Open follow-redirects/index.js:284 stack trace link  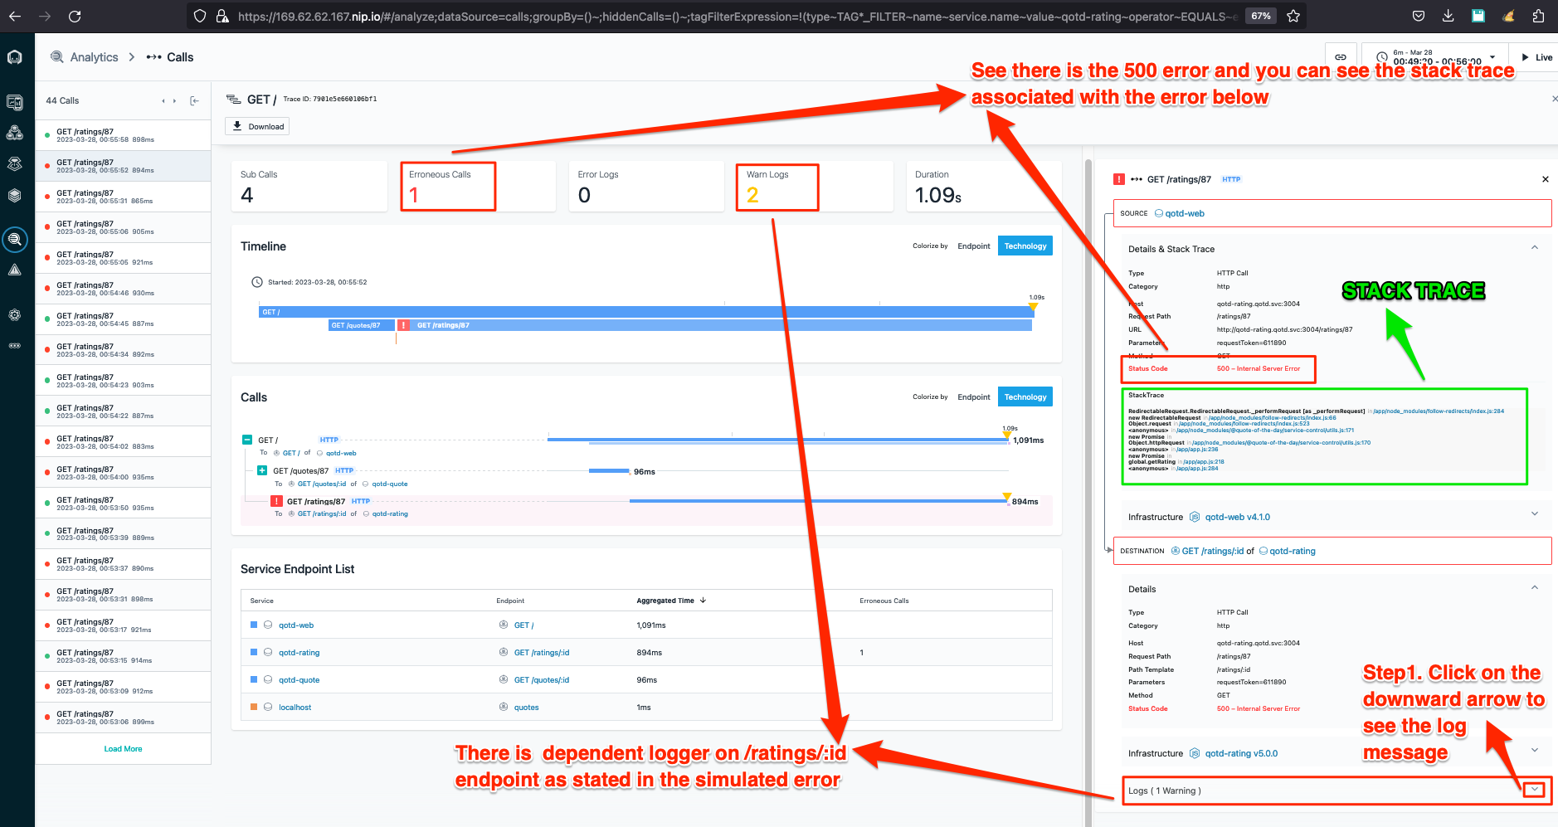click(x=1439, y=411)
